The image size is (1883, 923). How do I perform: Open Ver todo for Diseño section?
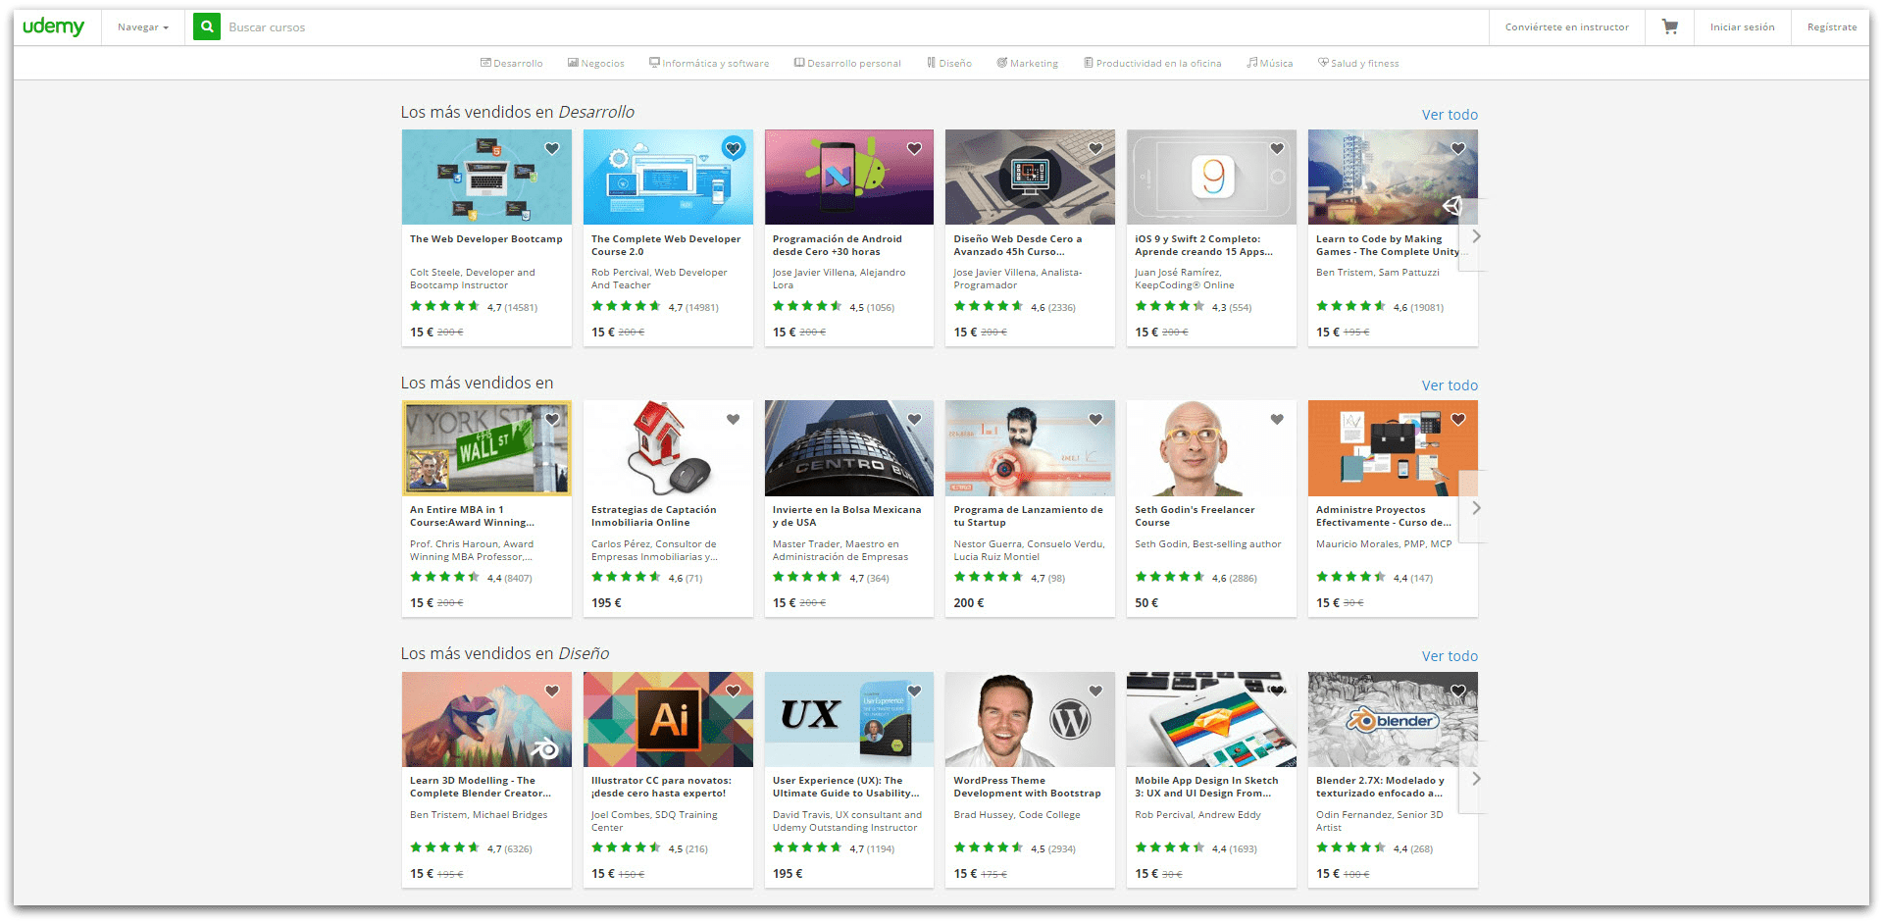pos(1450,656)
